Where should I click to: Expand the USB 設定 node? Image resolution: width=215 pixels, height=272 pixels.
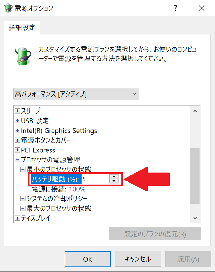17,121
